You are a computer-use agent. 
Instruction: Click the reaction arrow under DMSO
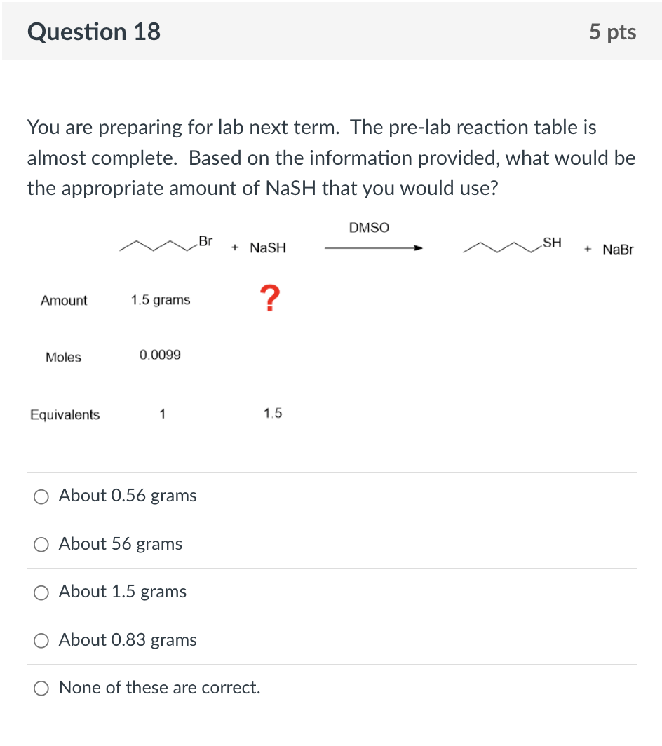[x=374, y=247]
